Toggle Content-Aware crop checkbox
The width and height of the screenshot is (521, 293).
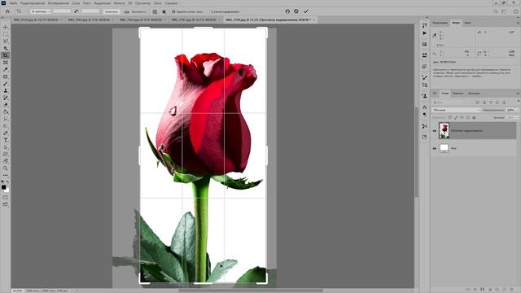(x=208, y=11)
